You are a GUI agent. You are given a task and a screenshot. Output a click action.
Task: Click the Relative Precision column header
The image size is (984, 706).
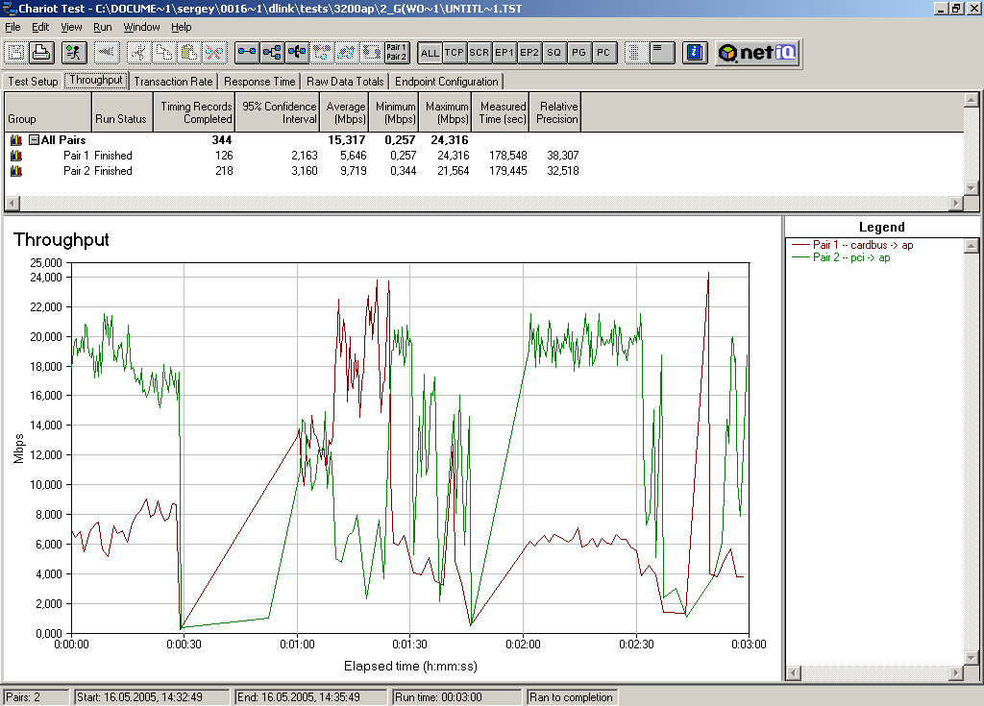click(555, 112)
